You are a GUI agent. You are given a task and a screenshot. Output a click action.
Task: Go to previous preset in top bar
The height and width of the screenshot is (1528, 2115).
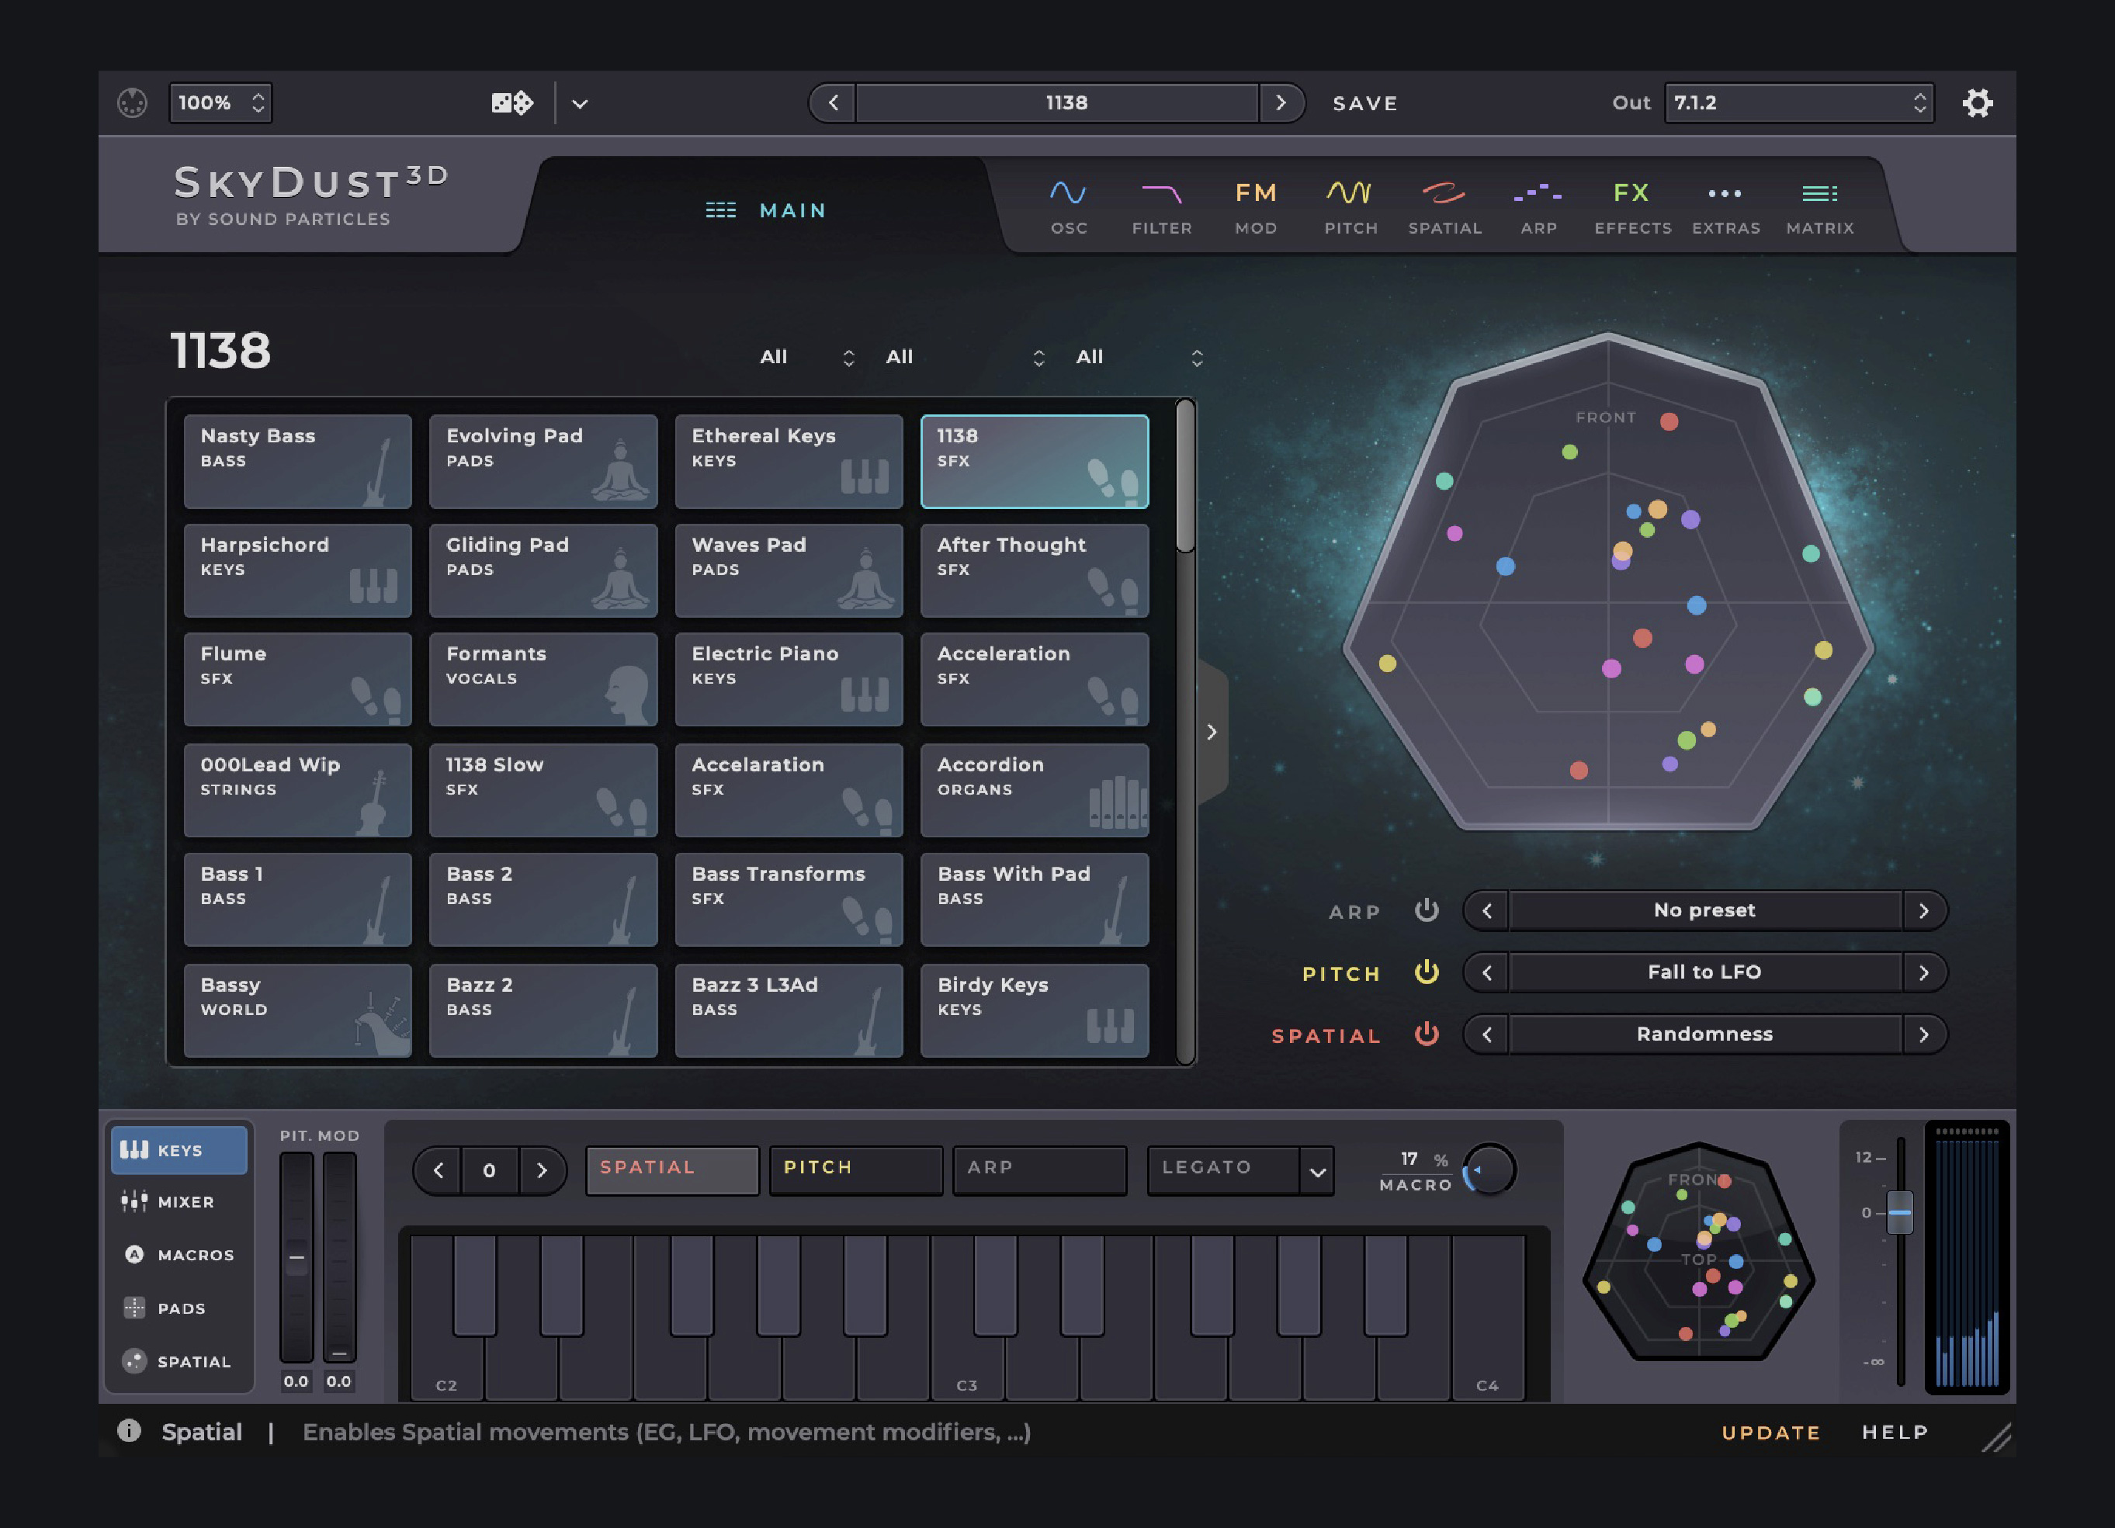click(x=834, y=102)
